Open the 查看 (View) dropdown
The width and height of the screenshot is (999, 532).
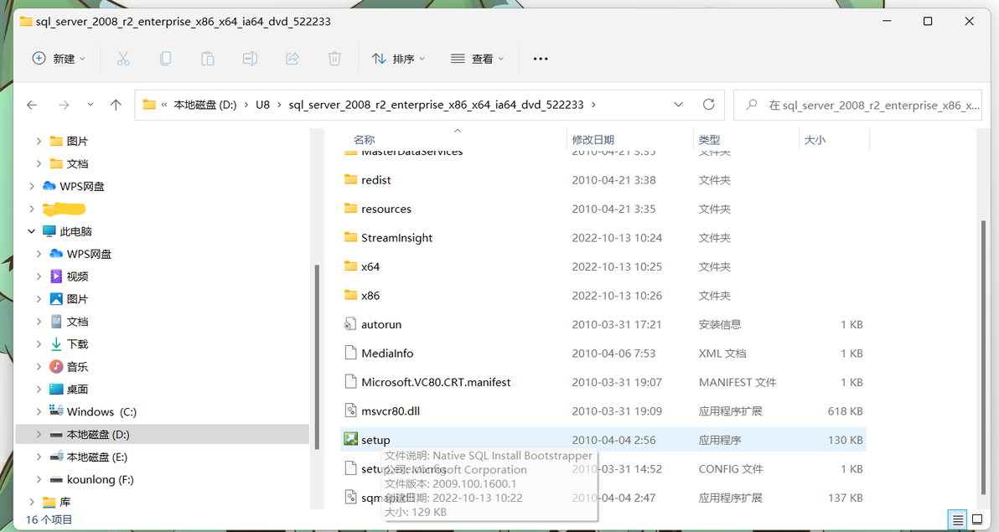click(477, 59)
